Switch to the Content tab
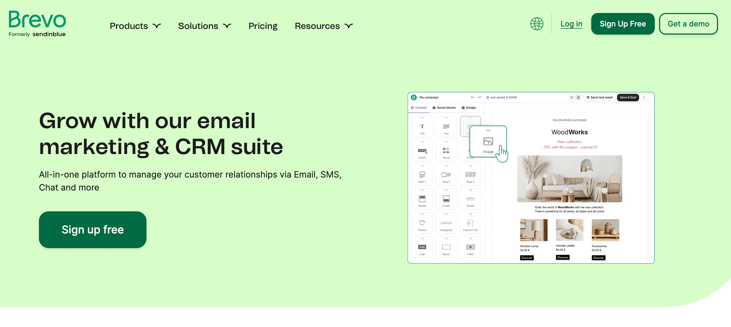The height and width of the screenshot is (327, 731). tap(418, 108)
